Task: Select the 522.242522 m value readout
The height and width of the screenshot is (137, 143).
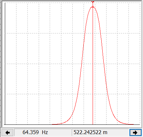Action: point(100,132)
